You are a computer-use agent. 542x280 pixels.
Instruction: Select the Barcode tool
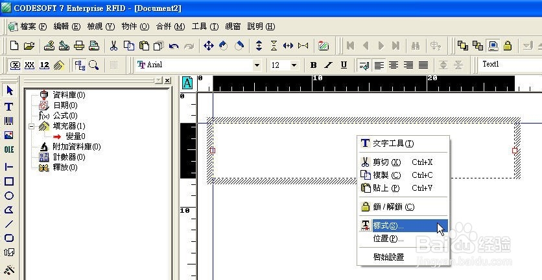click(9, 121)
